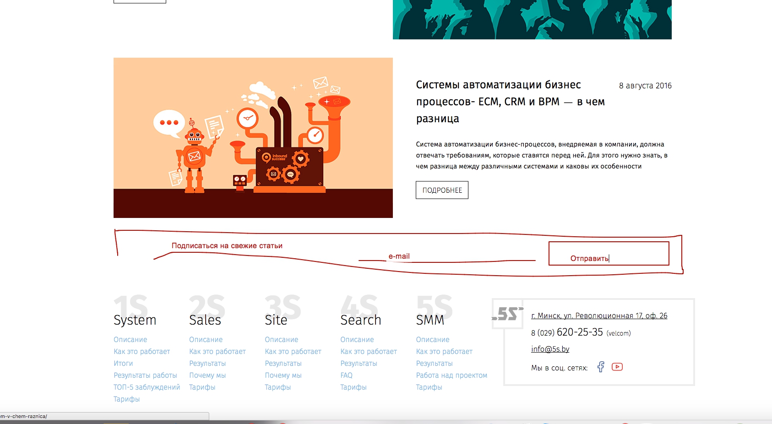772x424 pixels.
Task: Open Почему мы under Sales
Action: [x=207, y=375]
